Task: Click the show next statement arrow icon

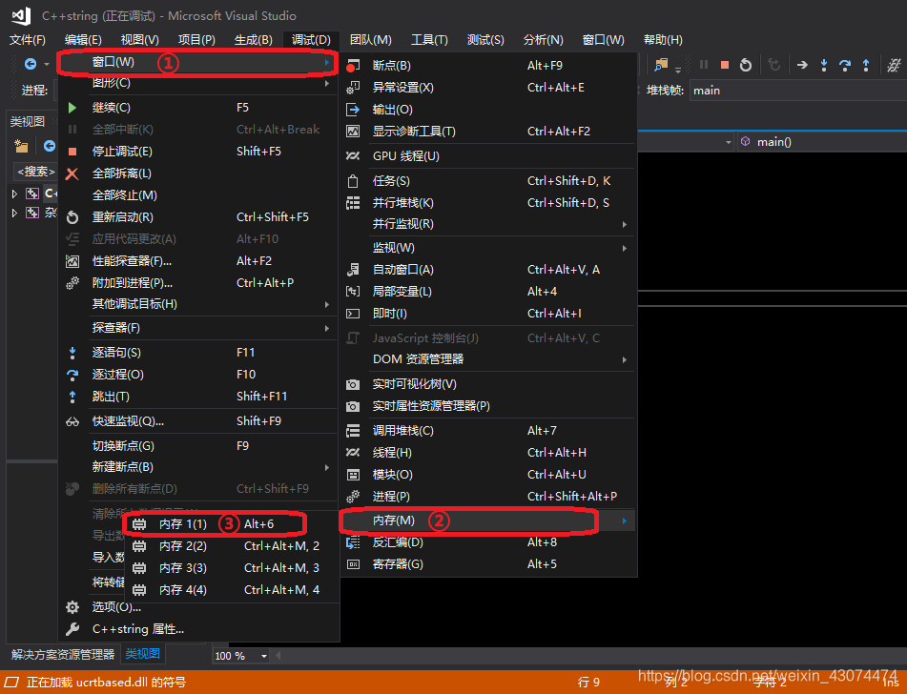Action: coord(802,65)
